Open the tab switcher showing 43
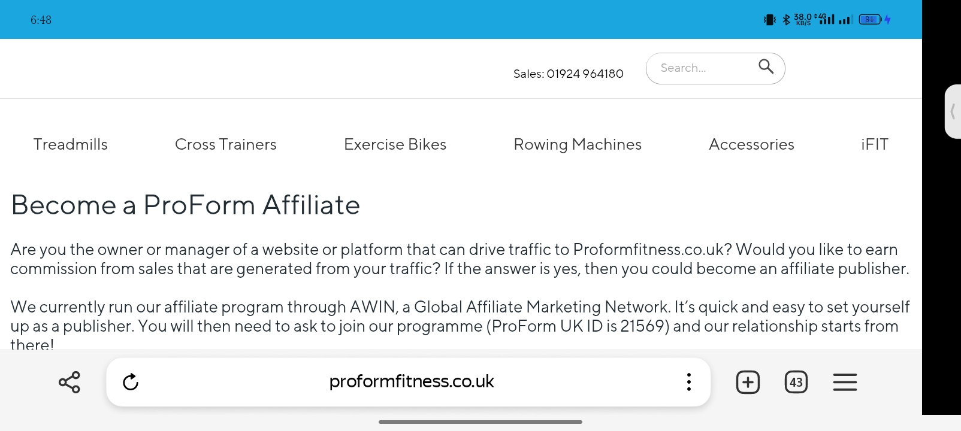 click(x=796, y=382)
